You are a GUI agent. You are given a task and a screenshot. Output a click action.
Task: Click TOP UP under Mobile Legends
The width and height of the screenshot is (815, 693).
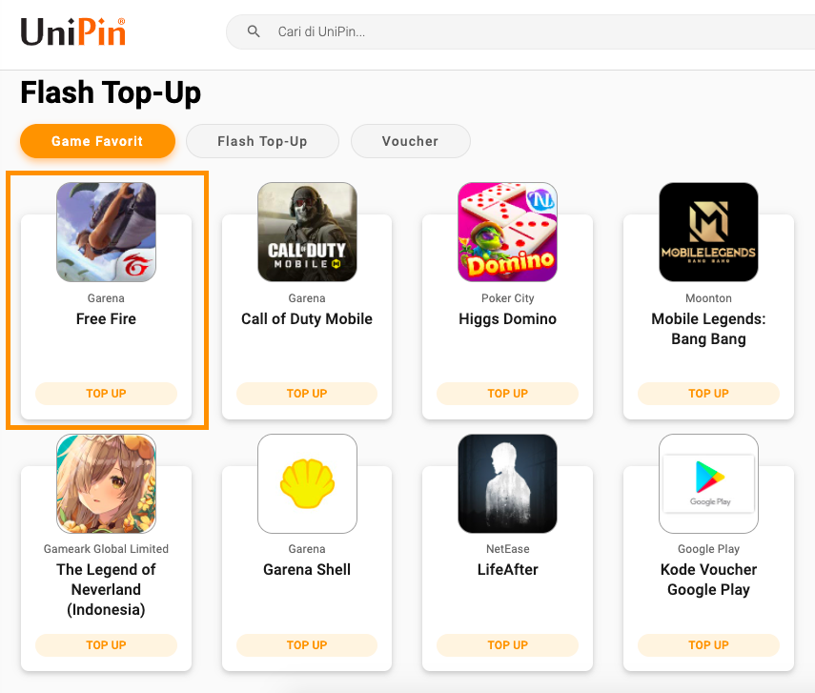pyautogui.click(x=708, y=394)
